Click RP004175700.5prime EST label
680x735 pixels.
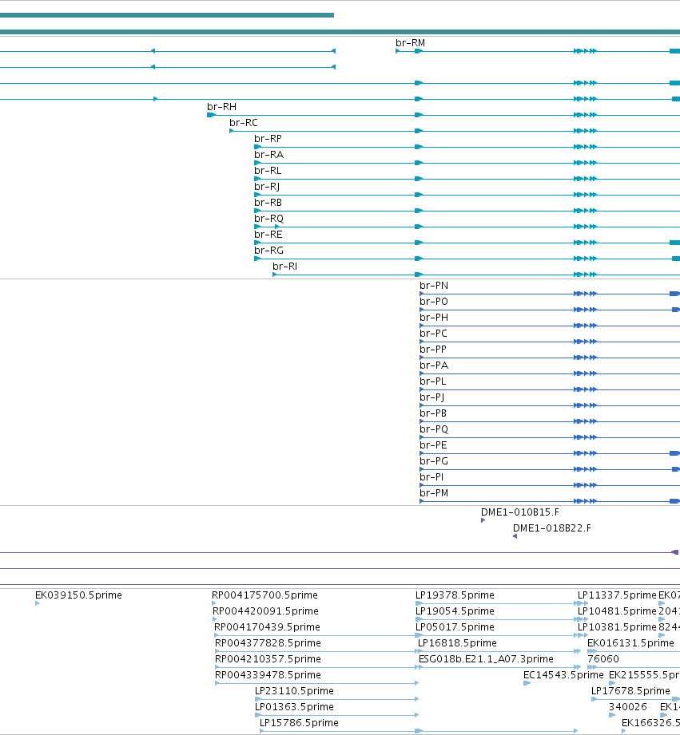tap(264, 595)
